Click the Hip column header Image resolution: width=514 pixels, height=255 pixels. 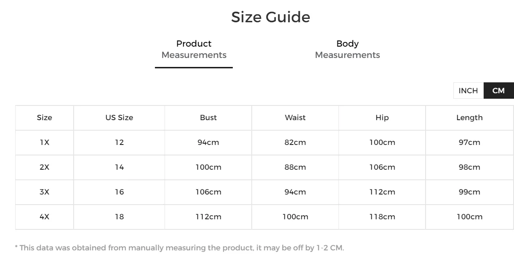point(382,118)
